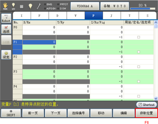Screen dimensions: 158x124
Task: Click 获取位置 to get position
Action: 146,113
